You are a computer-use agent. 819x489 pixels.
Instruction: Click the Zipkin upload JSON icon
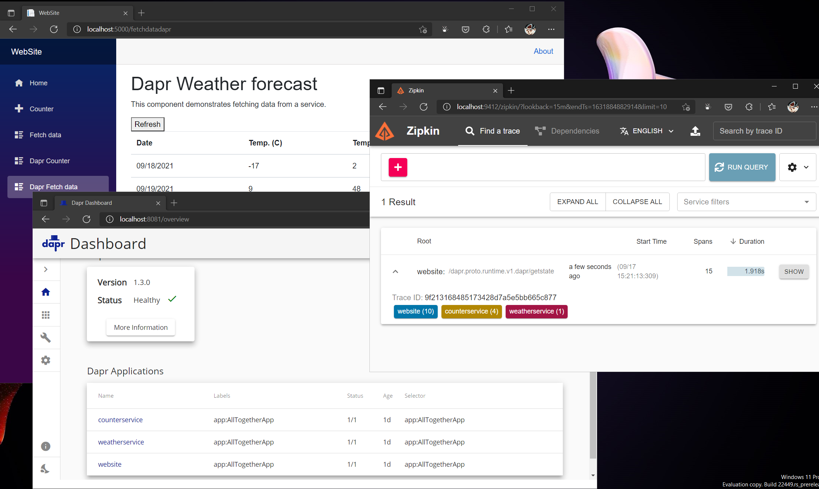[695, 131]
